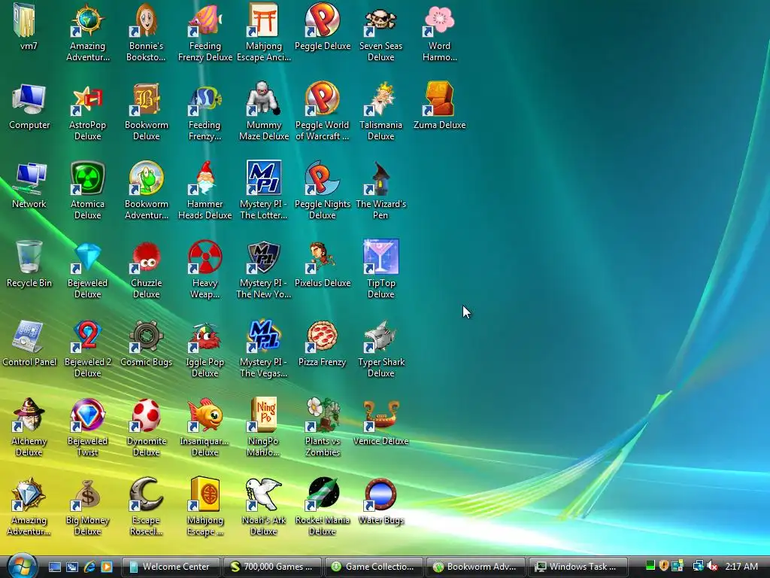Click Pixelus Deluxe shortcut icon

click(322, 257)
